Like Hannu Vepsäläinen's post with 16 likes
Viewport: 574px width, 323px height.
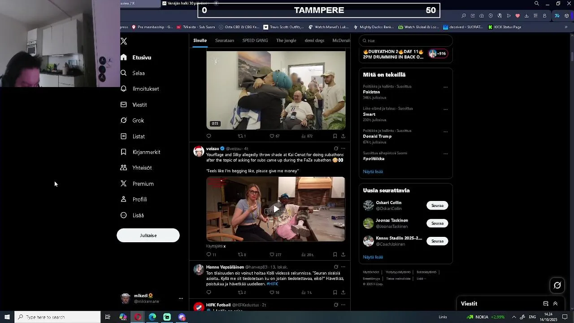coord(274,292)
